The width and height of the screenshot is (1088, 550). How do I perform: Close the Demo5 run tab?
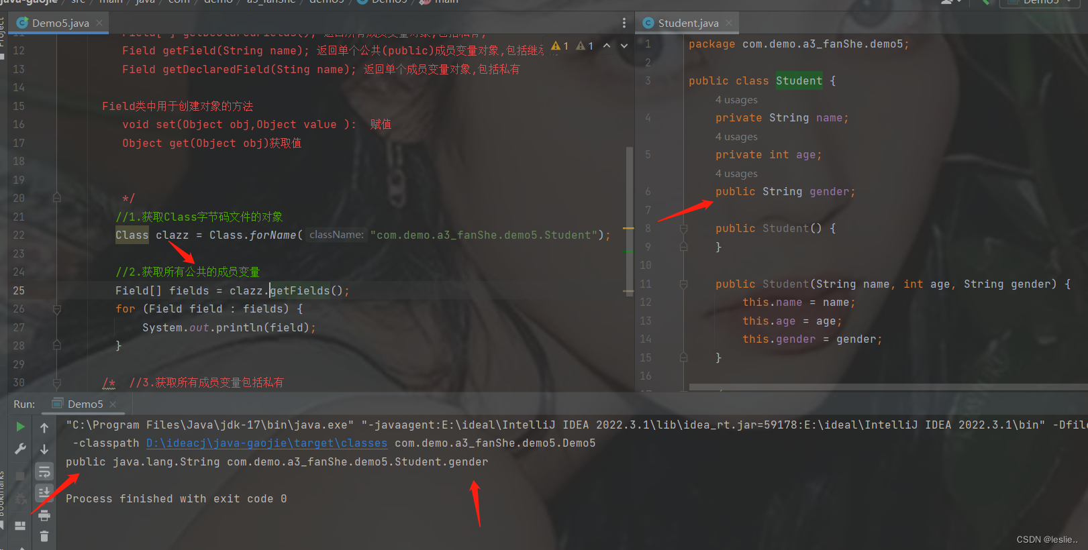tap(113, 404)
